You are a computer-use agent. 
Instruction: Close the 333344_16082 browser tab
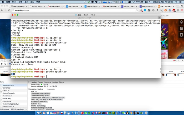coord(45,7)
